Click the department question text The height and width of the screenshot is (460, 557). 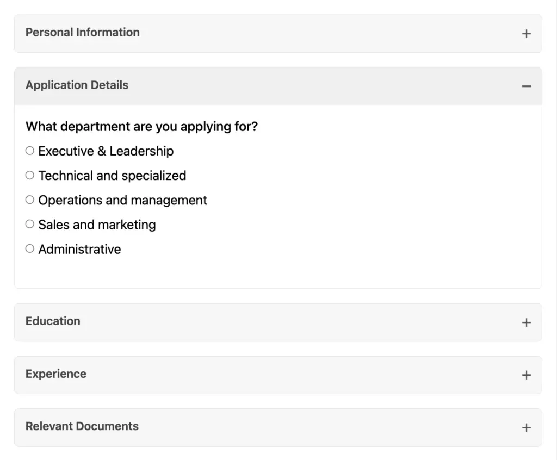(141, 126)
